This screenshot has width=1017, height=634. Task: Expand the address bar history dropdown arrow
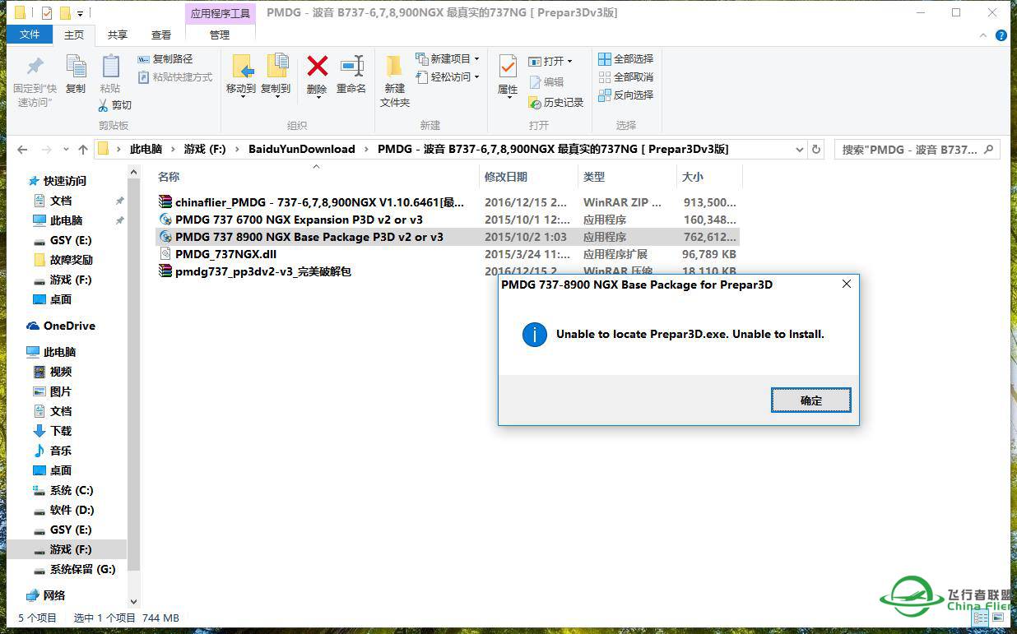[800, 150]
